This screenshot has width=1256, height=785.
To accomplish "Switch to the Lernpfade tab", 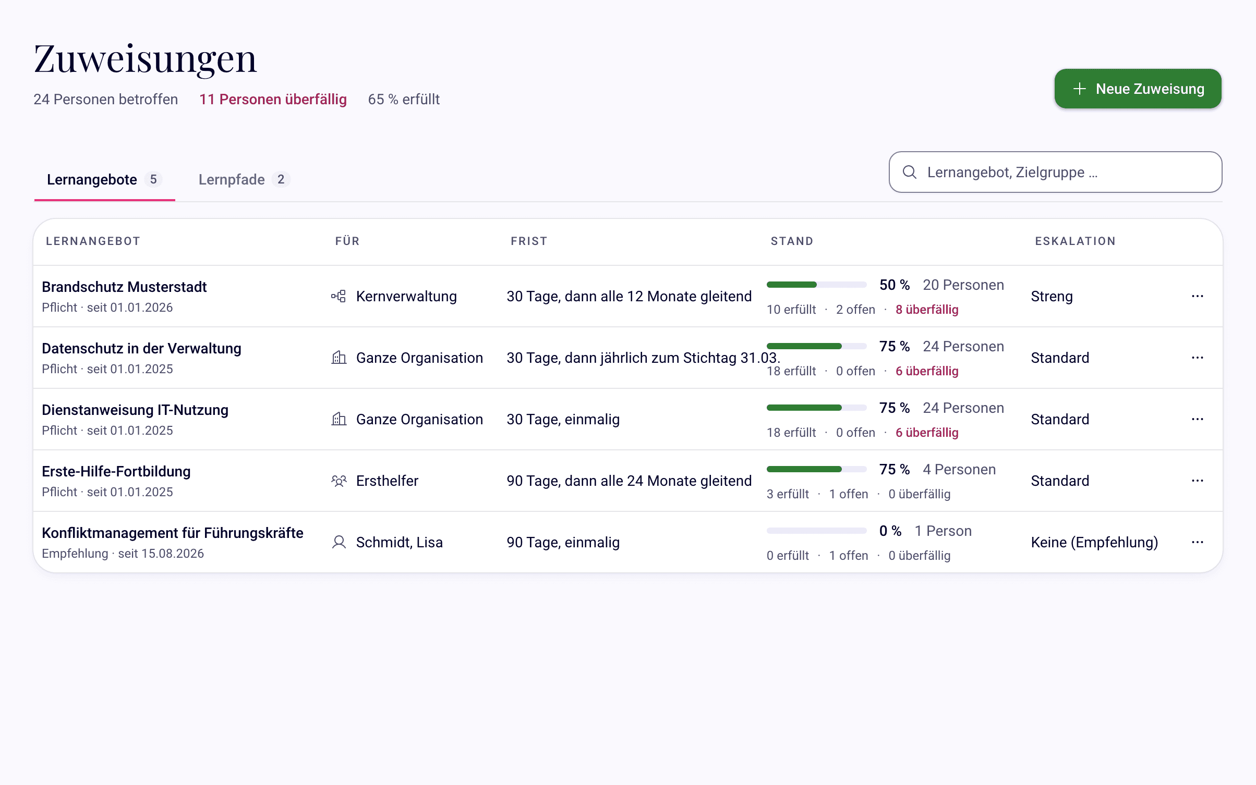I will click(244, 179).
